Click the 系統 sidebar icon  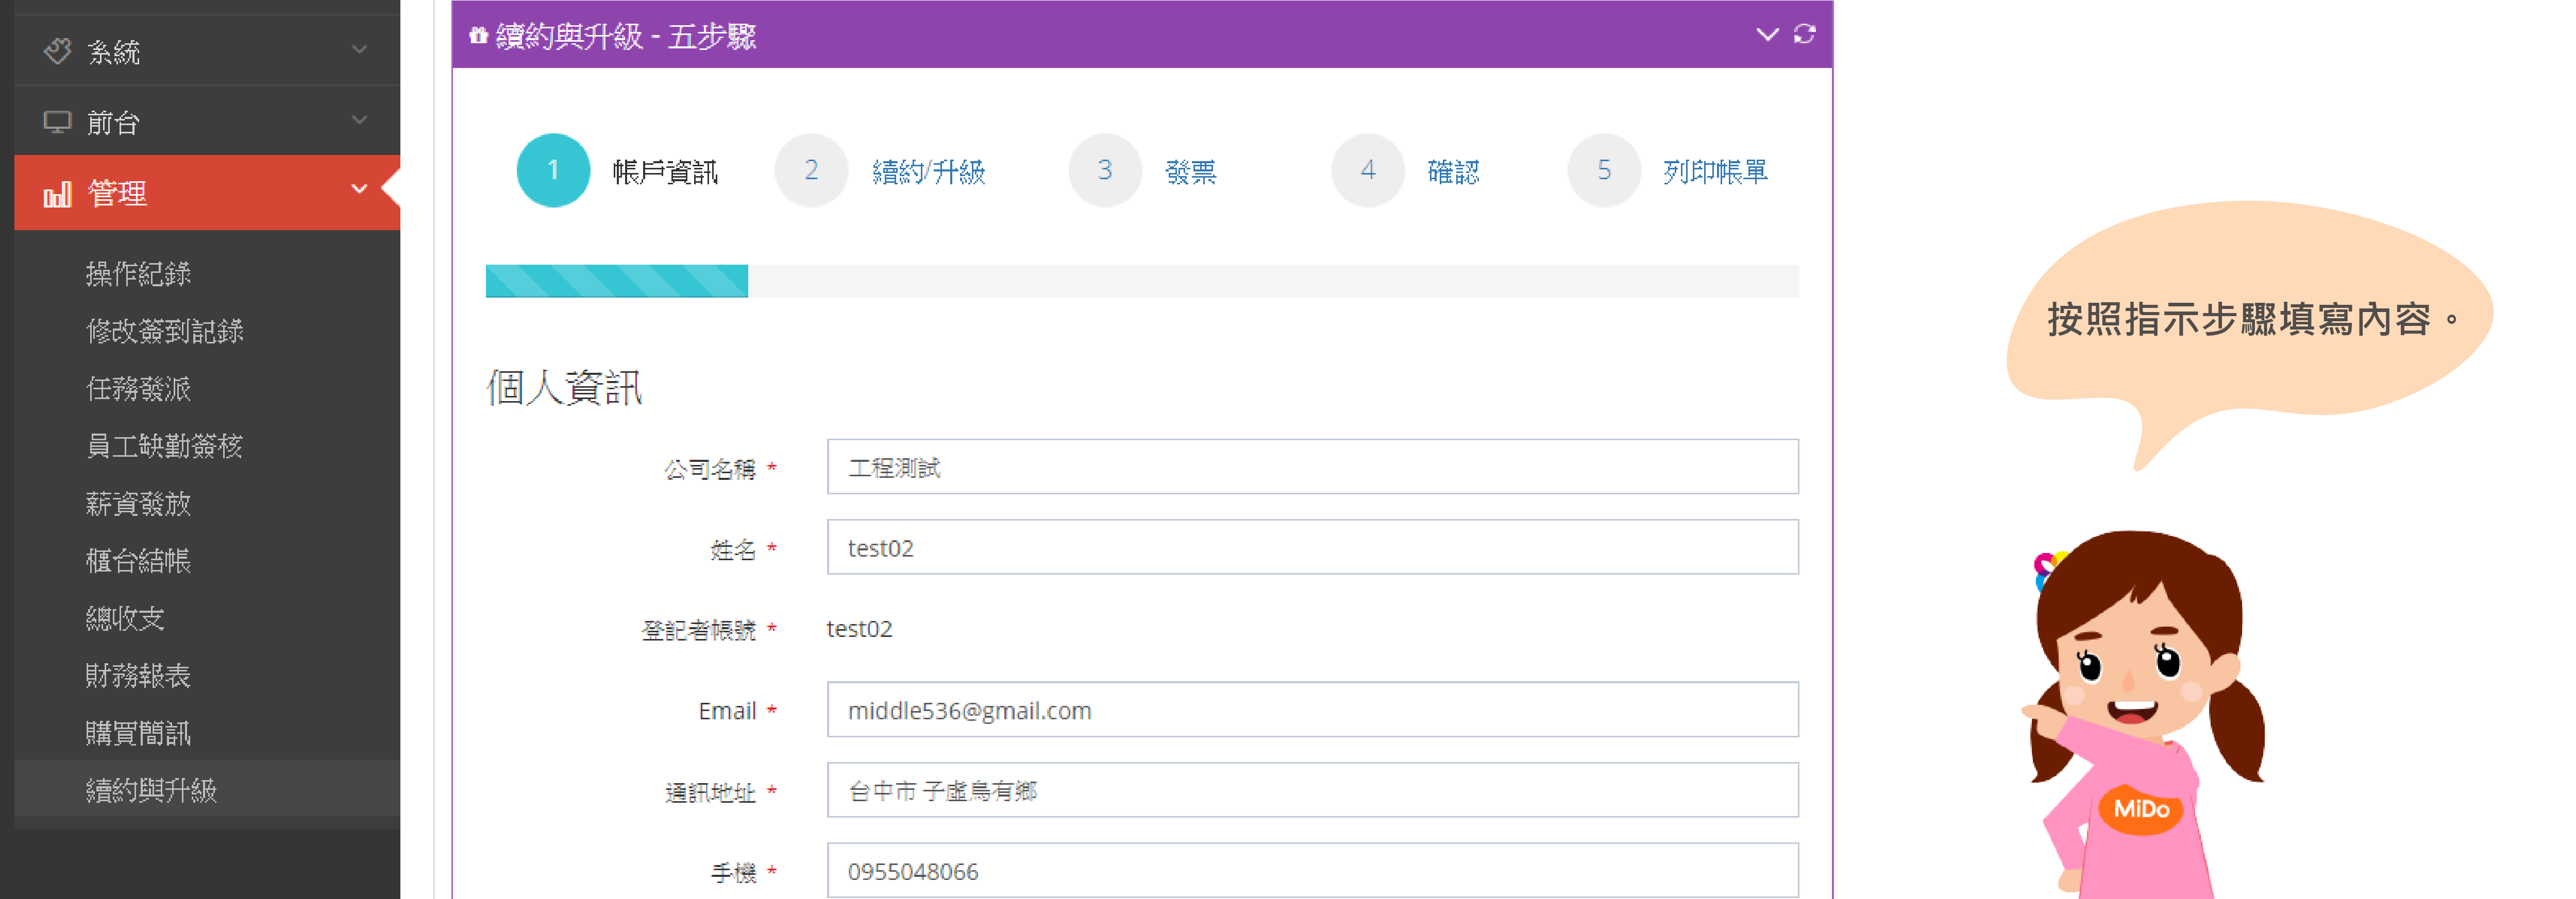58,51
